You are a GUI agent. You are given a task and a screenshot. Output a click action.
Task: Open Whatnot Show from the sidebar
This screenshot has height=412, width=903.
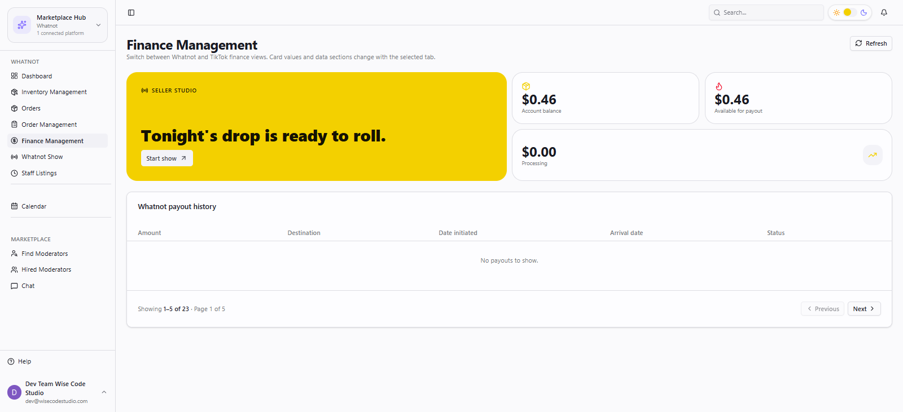click(42, 157)
